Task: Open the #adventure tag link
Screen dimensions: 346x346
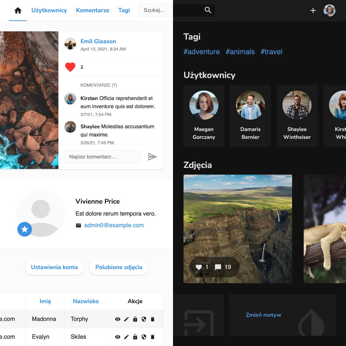Action: click(x=201, y=52)
